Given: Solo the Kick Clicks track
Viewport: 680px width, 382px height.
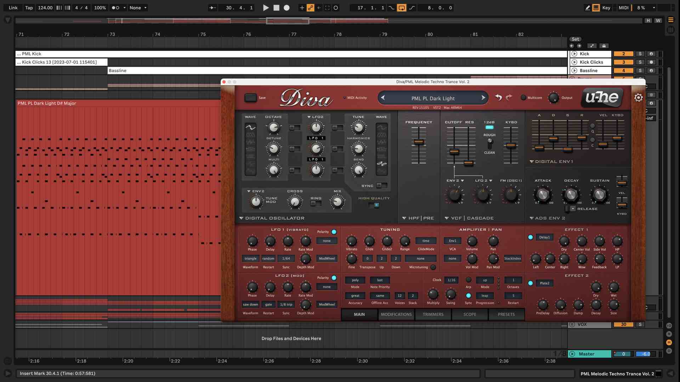Looking at the screenshot, I should pyautogui.click(x=640, y=62).
